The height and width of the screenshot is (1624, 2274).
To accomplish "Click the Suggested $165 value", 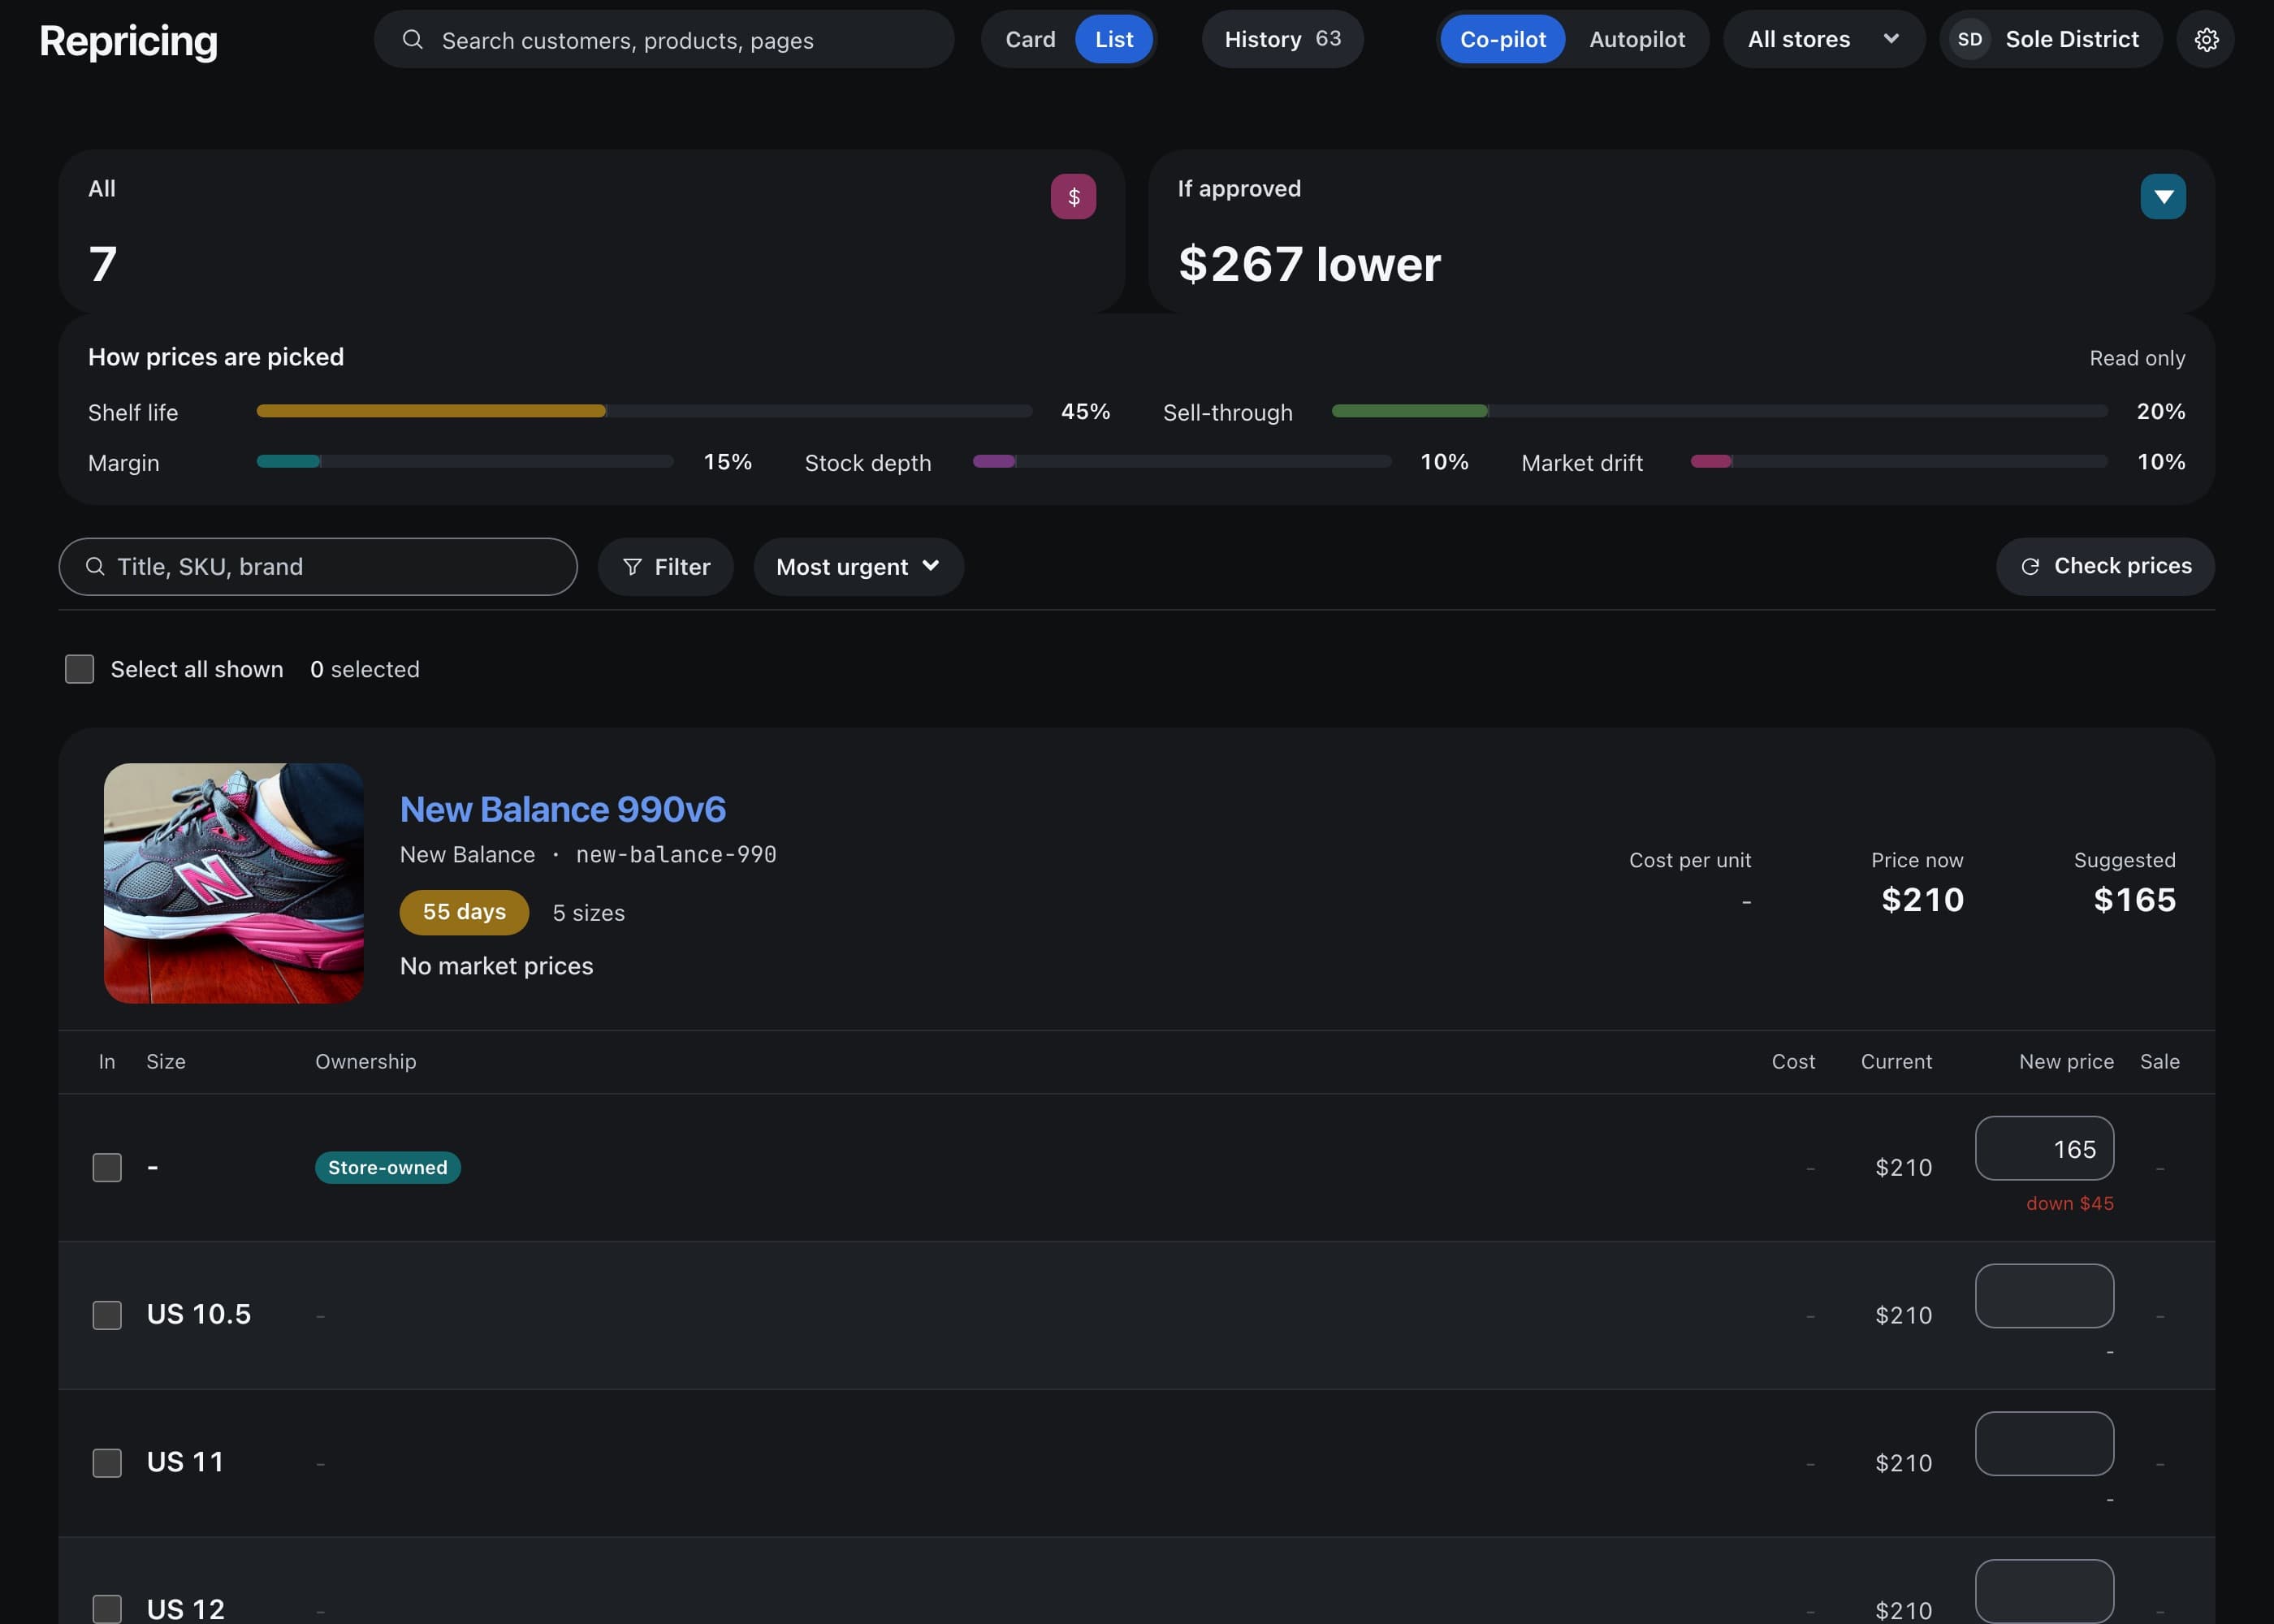I will tap(2134, 900).
